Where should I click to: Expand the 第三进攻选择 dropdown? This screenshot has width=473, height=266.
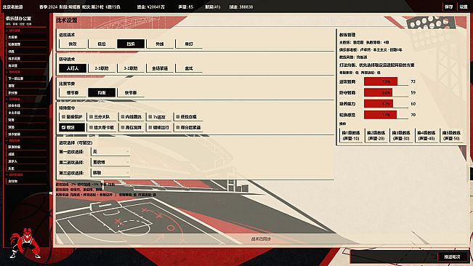coord(110,173)
